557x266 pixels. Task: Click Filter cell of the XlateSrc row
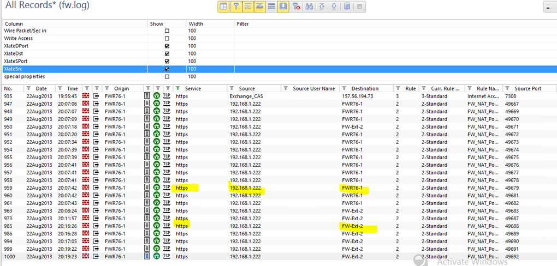click(x=395, y=69)
